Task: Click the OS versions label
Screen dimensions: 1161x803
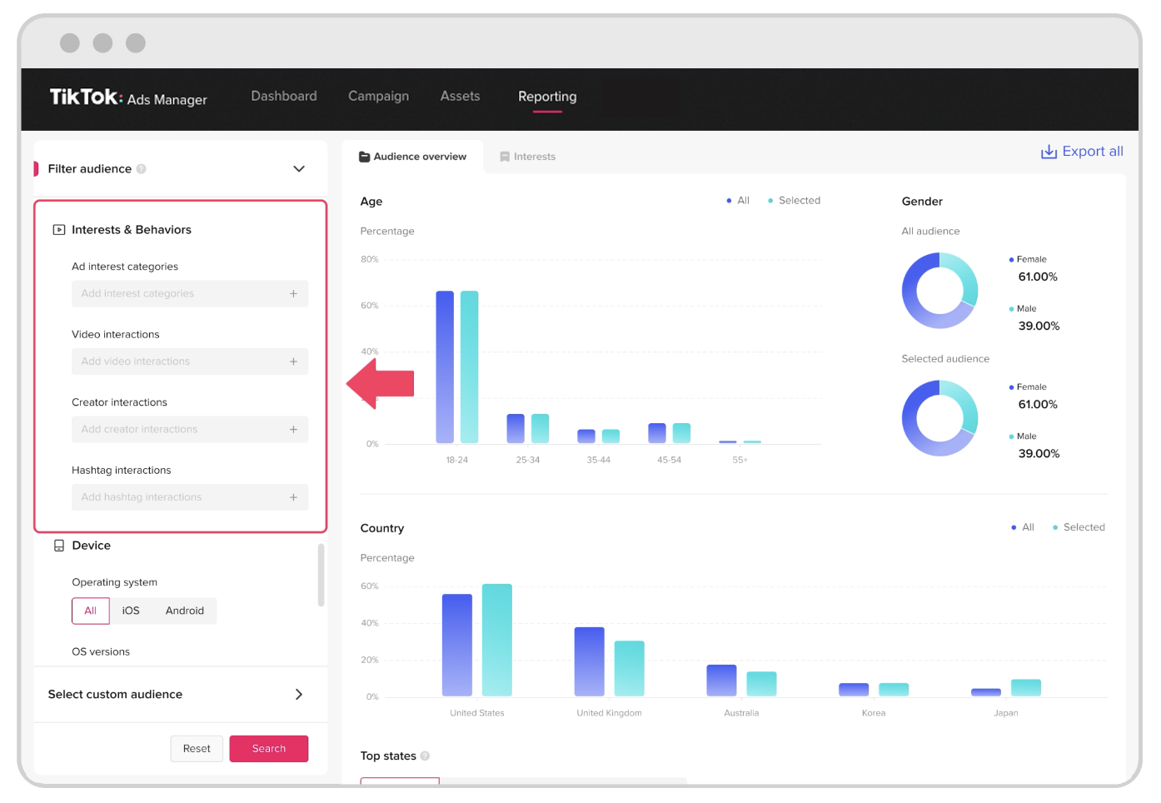Action: pyautogui.click(x=101, y=652)
